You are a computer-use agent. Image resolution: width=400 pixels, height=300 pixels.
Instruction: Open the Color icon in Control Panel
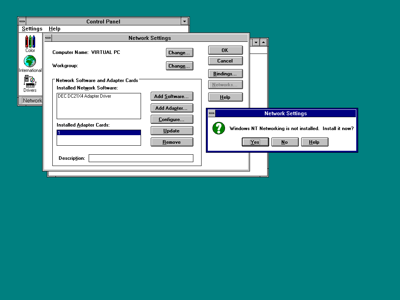[x=30, y=41]
